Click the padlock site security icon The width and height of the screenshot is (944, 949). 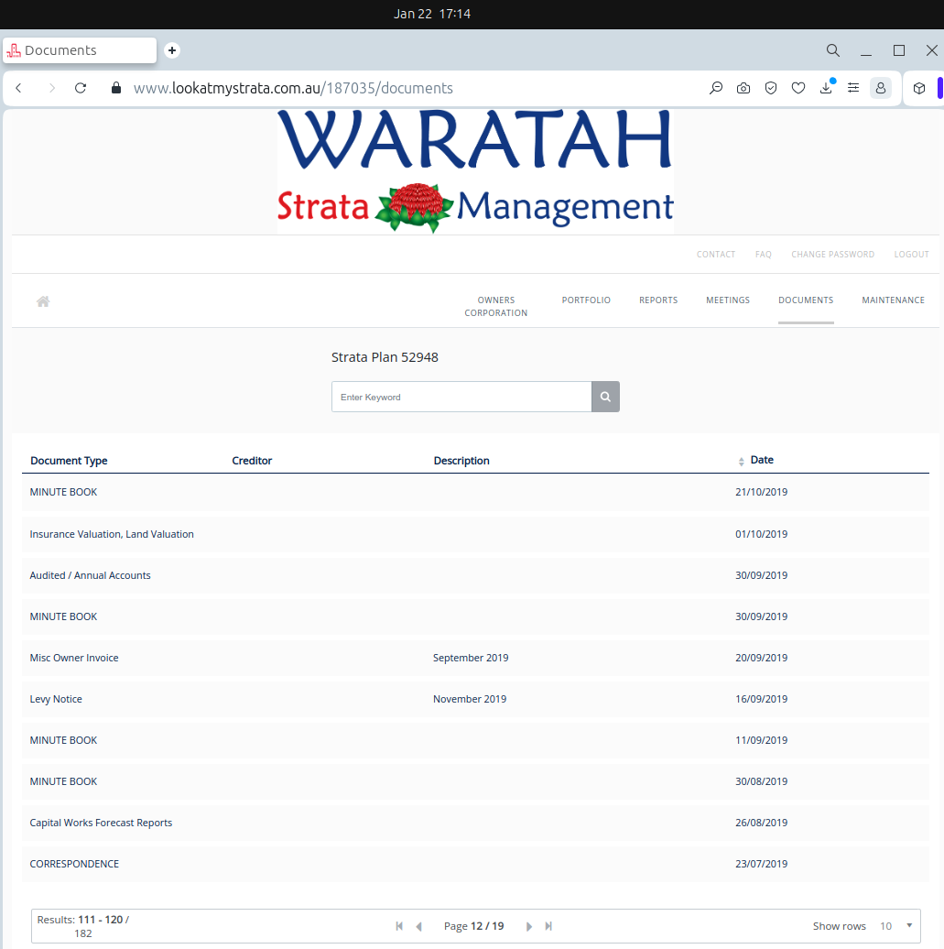[116, 88]
